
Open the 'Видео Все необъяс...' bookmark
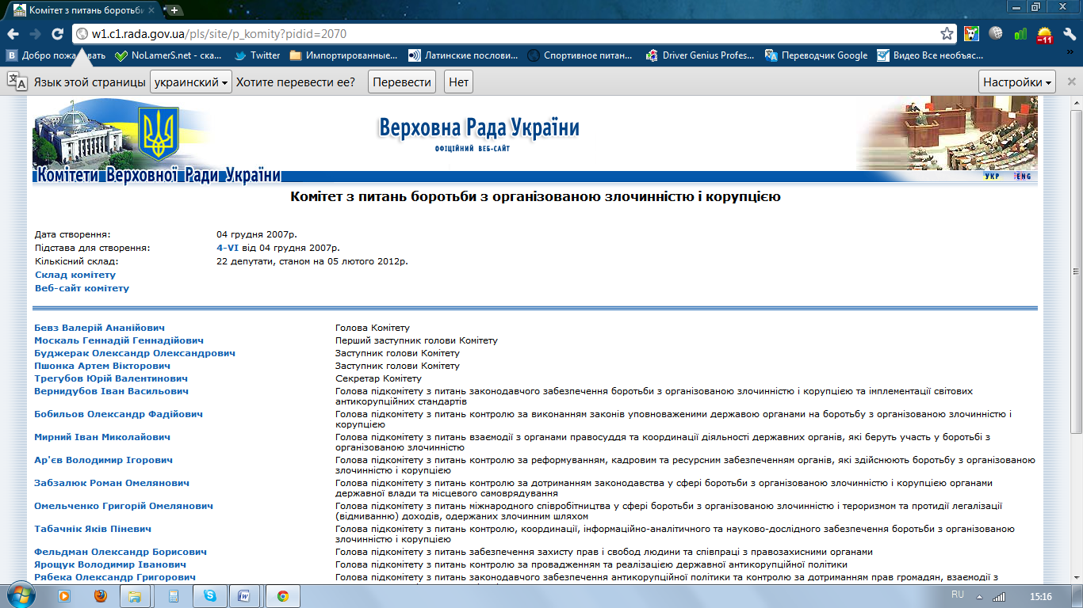pyautogui.click(x=930, y=55)
